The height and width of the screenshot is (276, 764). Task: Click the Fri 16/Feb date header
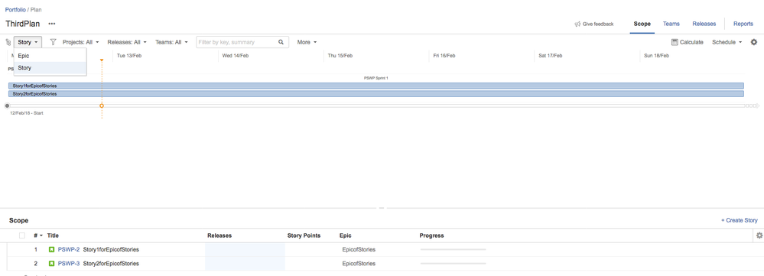444,56
